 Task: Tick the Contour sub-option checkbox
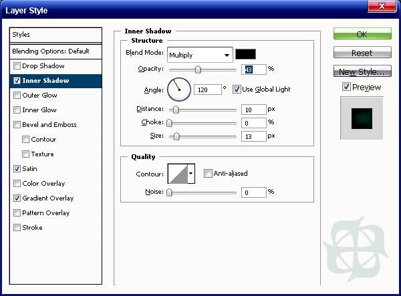(25, 139)
